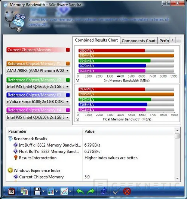This screenshot has width=187, height=199.
Task: Switch to the Components Chart tab
Action: [x=139, y=41]
